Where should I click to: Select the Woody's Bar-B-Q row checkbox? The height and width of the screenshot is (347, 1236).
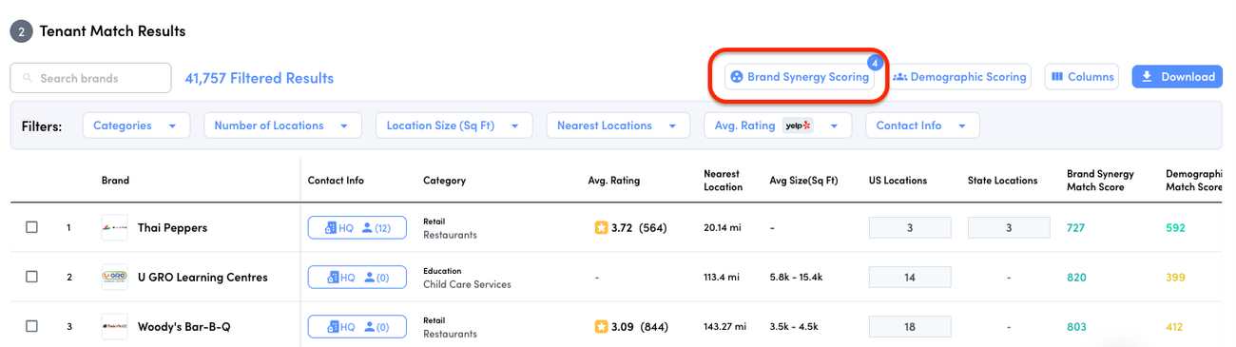click(31, 326)
